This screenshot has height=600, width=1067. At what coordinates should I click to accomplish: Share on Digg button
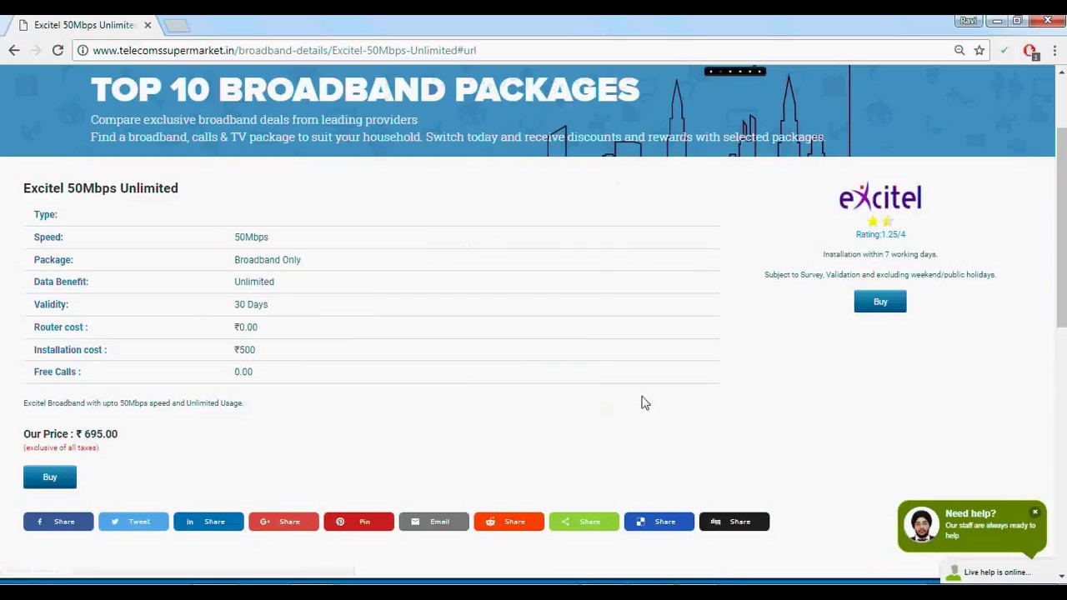(734, 522)
